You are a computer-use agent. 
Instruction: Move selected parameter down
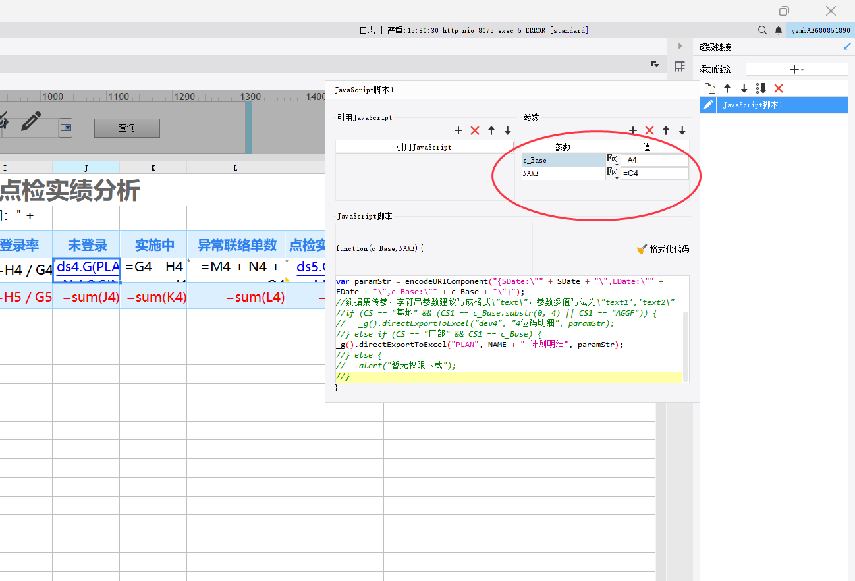pos(682,131)
